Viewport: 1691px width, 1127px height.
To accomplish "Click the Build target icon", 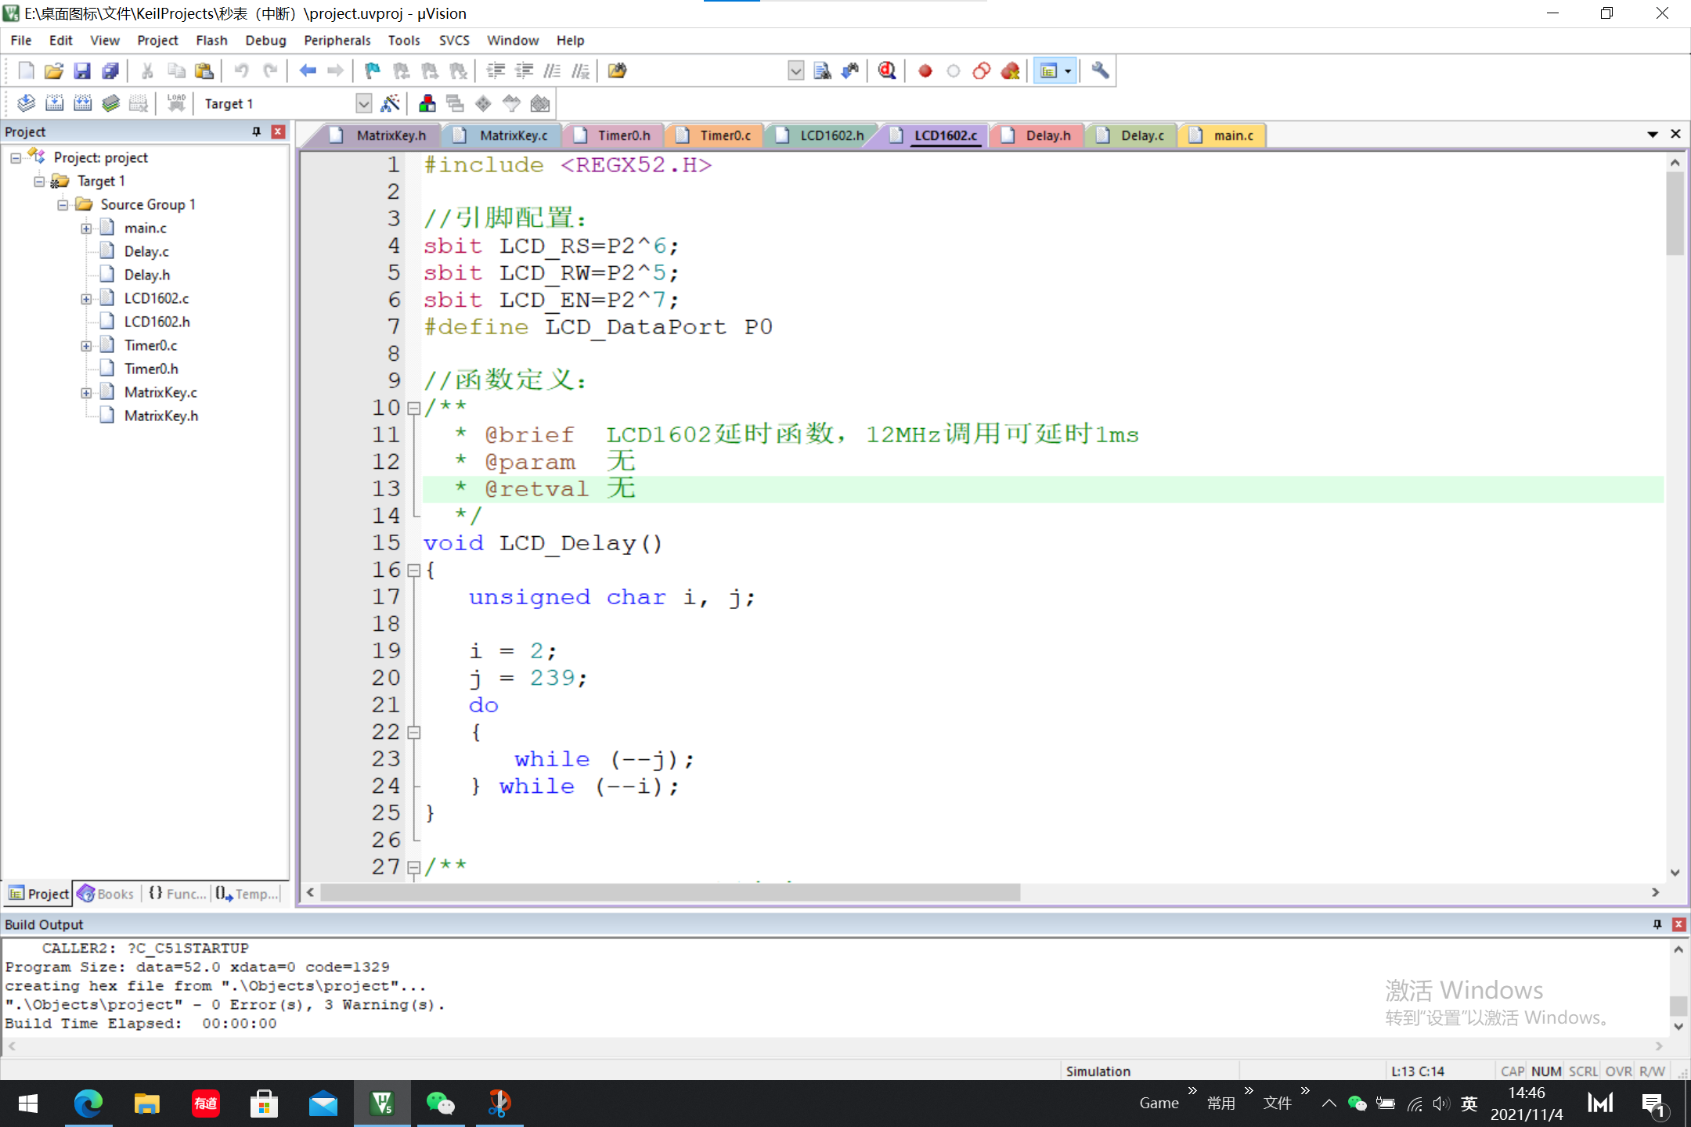I will 54,103.
